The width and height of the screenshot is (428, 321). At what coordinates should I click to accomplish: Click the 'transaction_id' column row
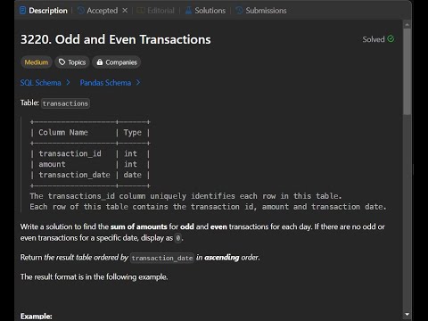90,153
